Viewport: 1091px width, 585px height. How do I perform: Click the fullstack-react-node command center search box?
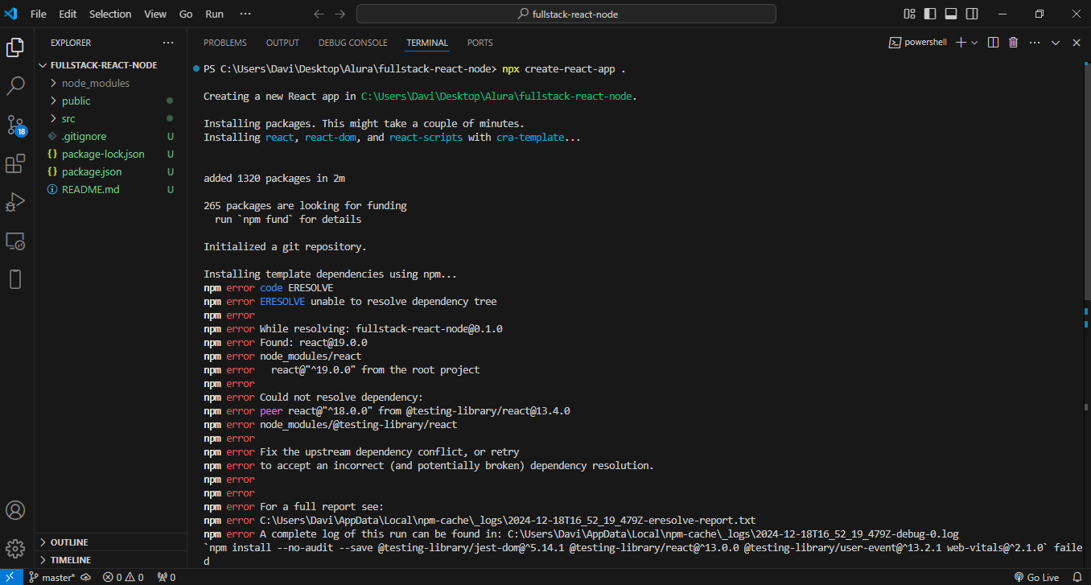coord(566,14)
